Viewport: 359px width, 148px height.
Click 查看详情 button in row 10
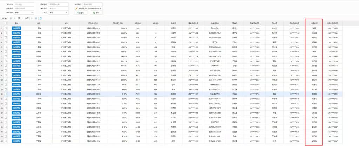tap(16, 71)
